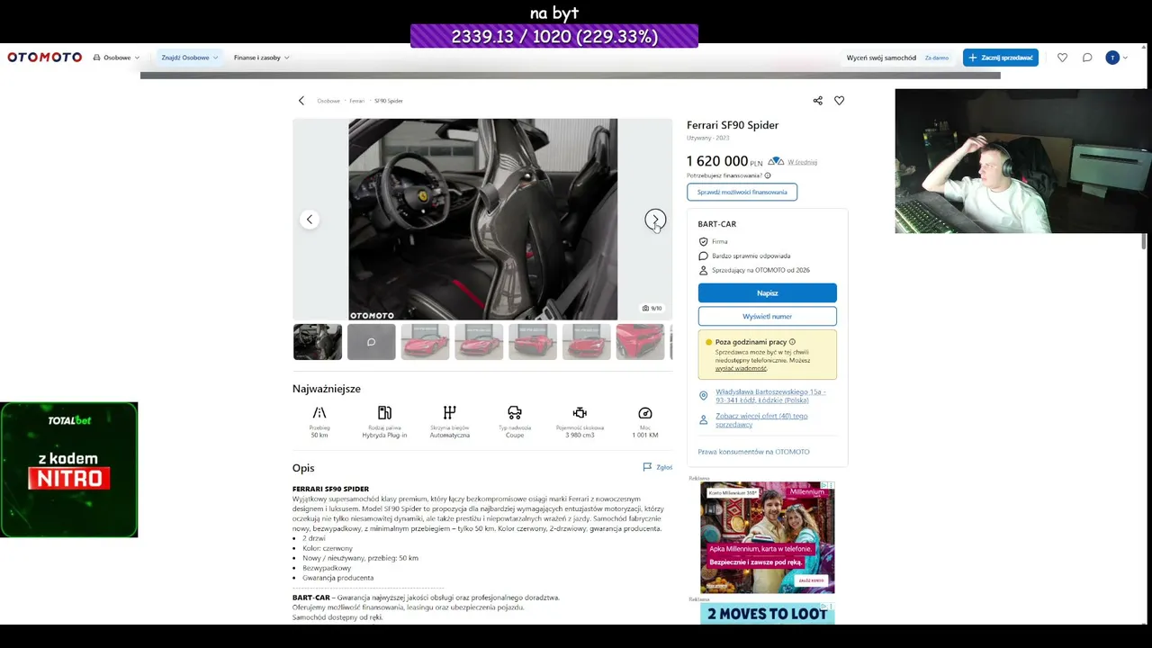Click the Hybryda Plug-in fuel value

pos(384,436)
